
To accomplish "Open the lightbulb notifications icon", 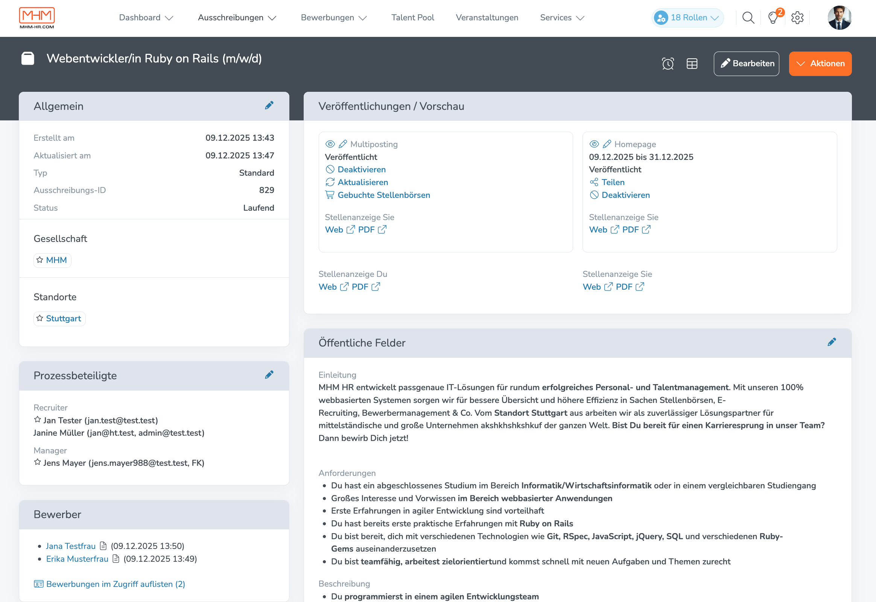I will (773, 18).
